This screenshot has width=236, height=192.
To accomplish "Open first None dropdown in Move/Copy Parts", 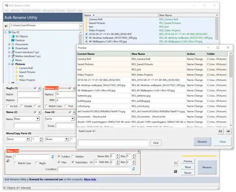I will (28, 139).
